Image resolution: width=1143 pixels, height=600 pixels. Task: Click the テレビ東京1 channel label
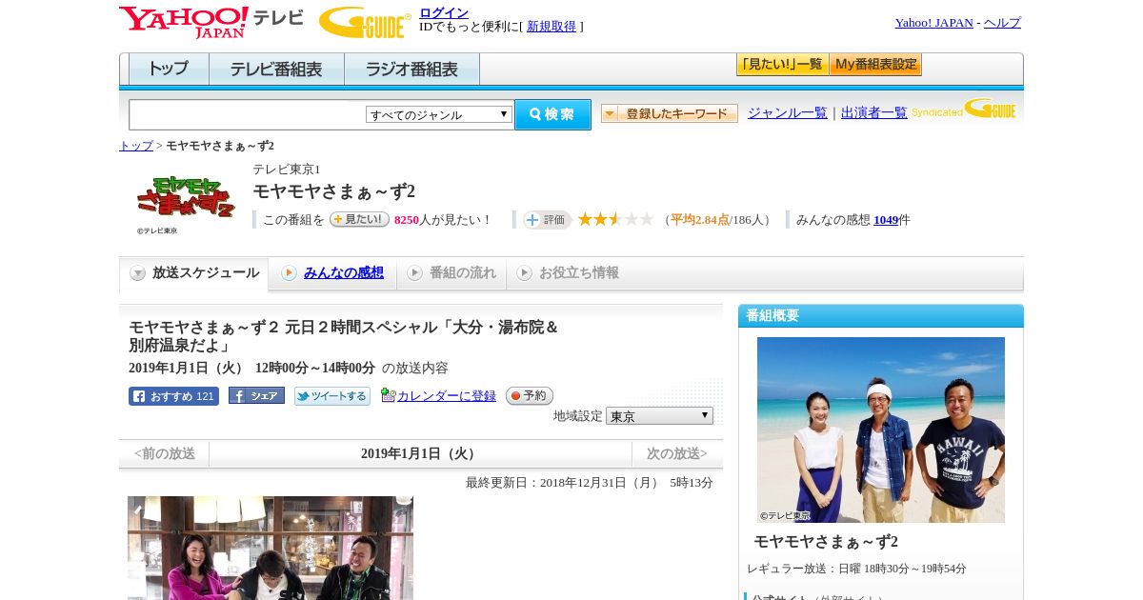(286, 170)
